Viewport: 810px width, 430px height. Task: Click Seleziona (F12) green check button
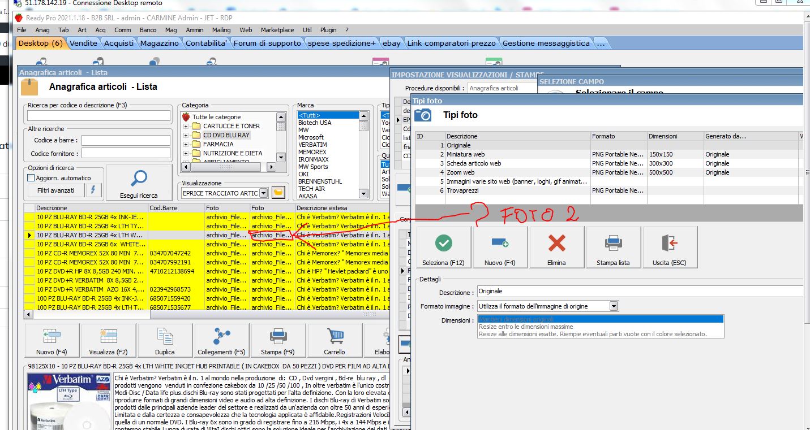(444, 247)
